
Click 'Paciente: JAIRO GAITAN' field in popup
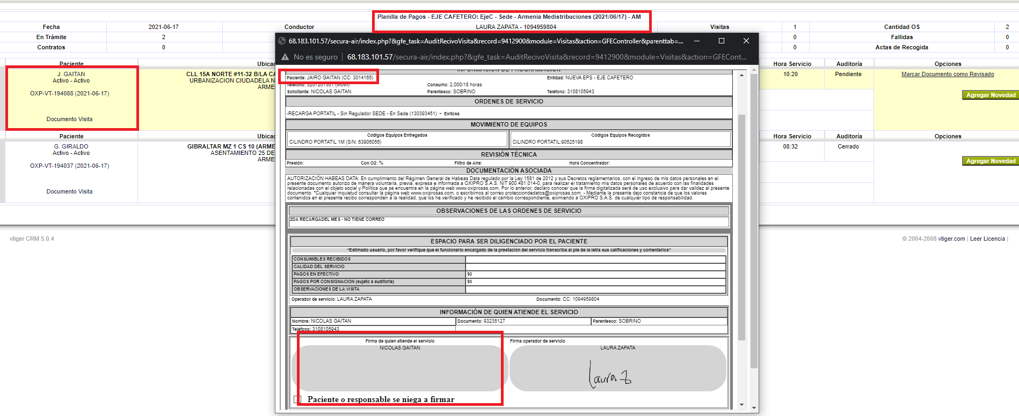pyautogui.click(x=330, y=78)
